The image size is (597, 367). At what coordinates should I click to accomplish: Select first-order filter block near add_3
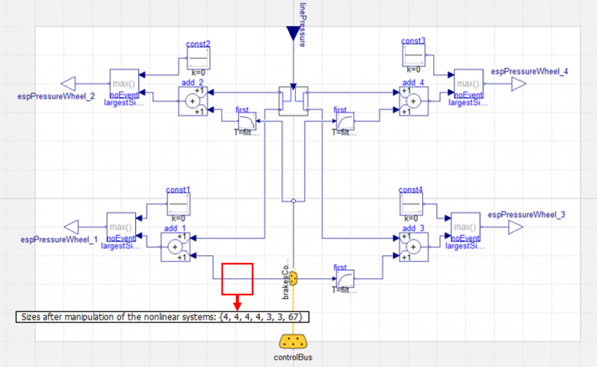point(345,279)
